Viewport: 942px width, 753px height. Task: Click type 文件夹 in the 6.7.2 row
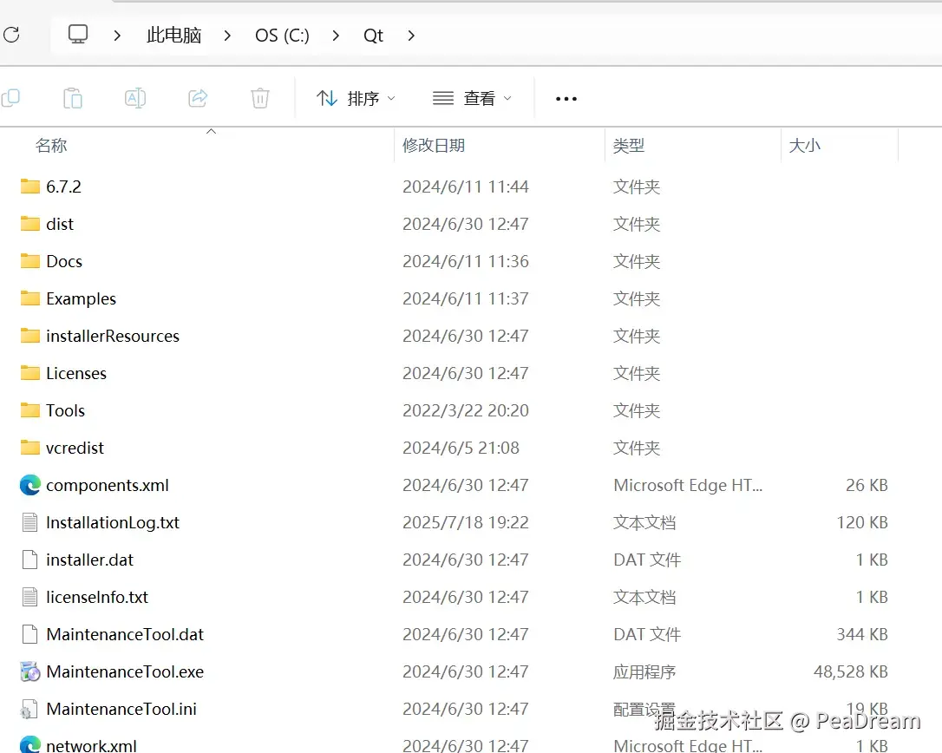[x=636, y=187]
